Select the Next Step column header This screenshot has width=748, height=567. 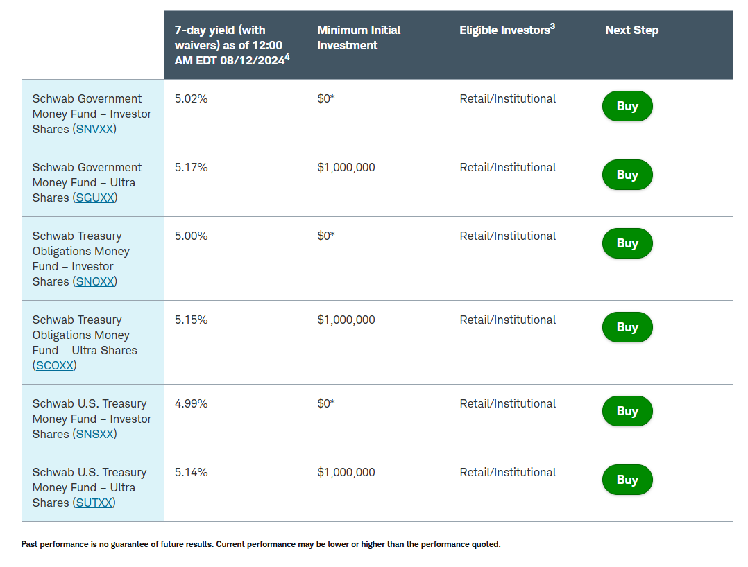click(x=631, y=30)
